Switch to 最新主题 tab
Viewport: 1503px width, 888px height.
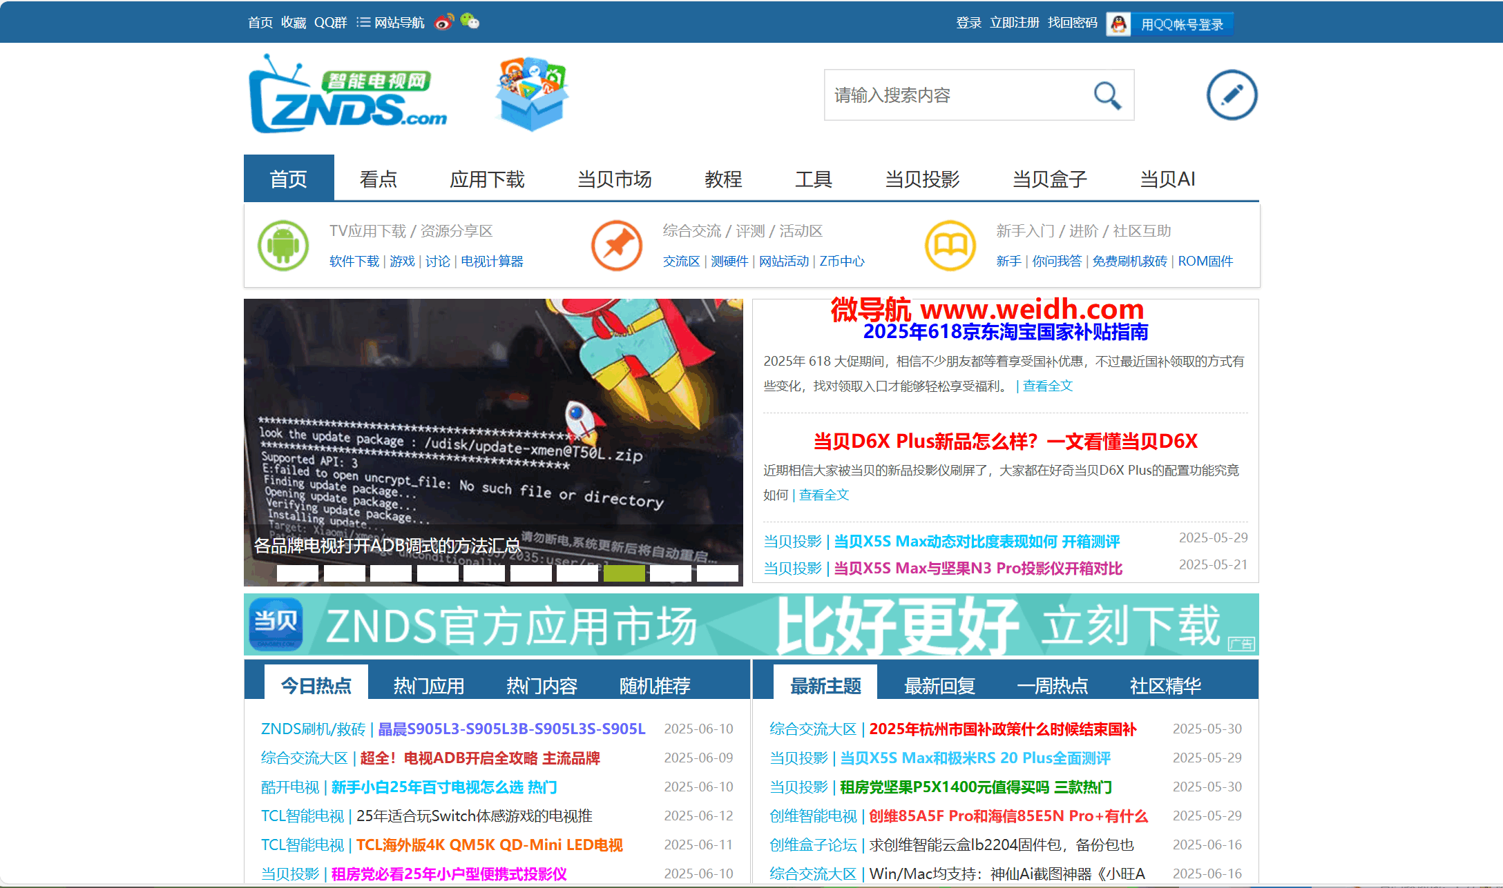(x=825, y=685)
